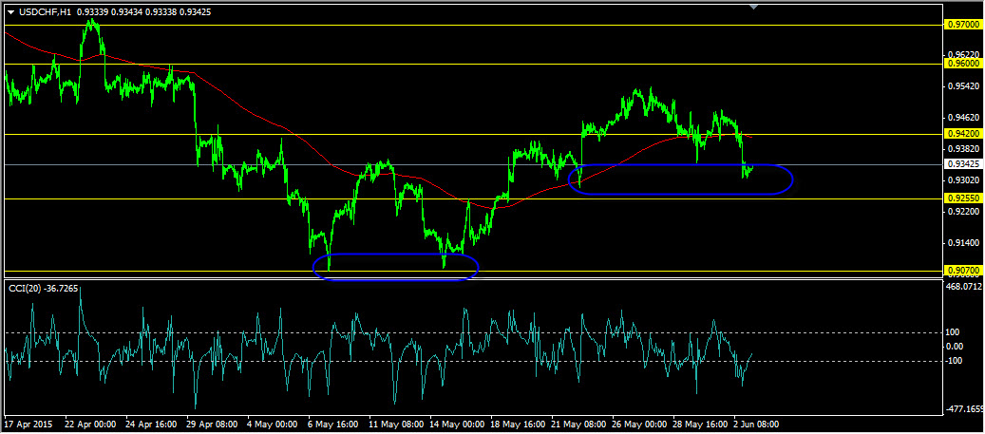Click the 29 Apr 08:00 time label
The width and height of the screenshot is (985, 434).
click(x=213, y=424)
